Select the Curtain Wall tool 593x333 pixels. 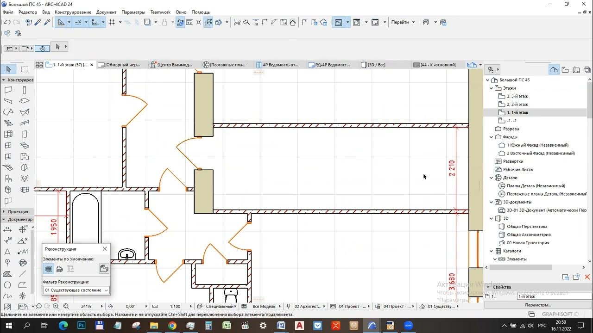click(x=8, y=135)
